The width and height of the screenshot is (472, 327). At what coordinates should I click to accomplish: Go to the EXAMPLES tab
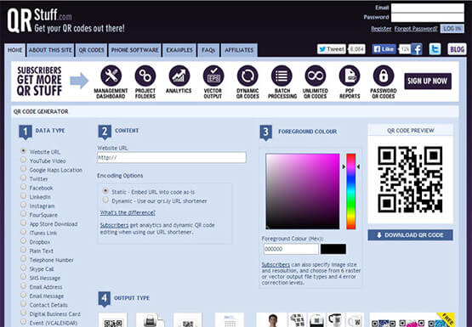(x=179, y=50)
